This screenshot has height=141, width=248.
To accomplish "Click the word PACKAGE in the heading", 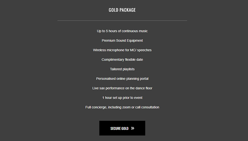I will tap(128, 10).
